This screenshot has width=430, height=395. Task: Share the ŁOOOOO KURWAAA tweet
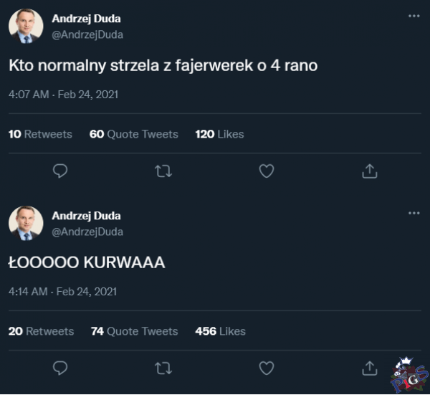[x=369, y=368]
